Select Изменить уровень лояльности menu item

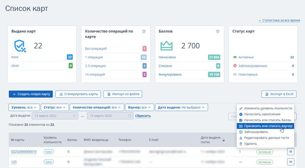266,108
